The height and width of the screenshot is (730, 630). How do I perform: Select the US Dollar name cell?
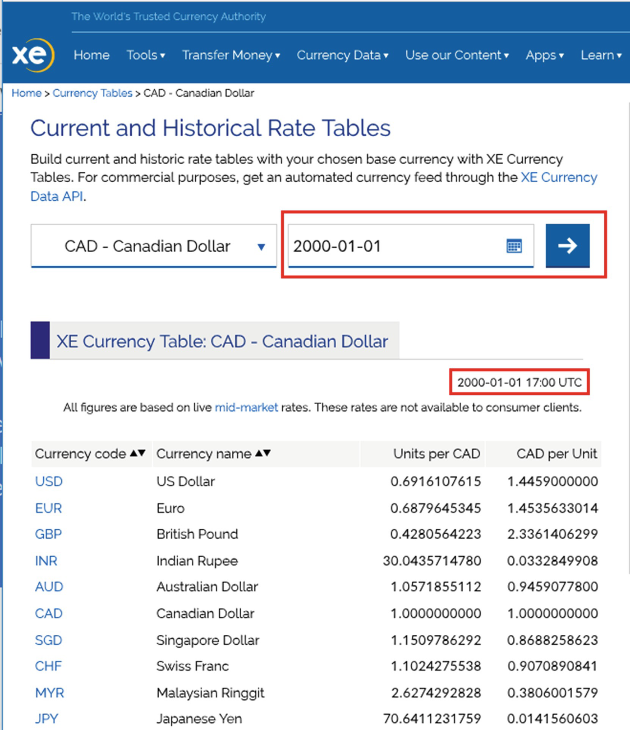point(185,481)
